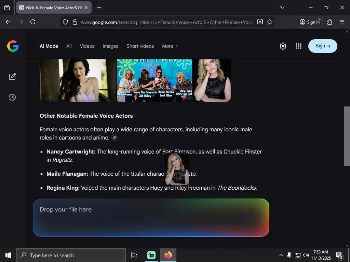The image size is (350, 262).
Task: Bookmark this page with star icon
Action: click(270, 22)
